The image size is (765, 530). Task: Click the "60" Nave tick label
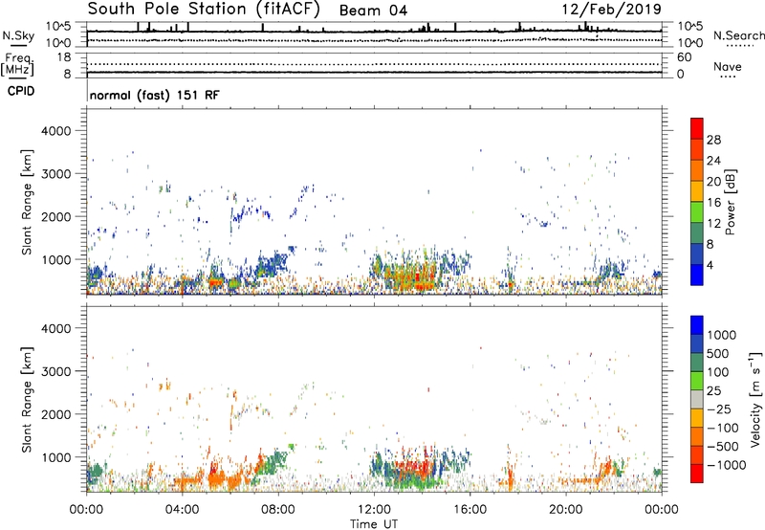685,57
